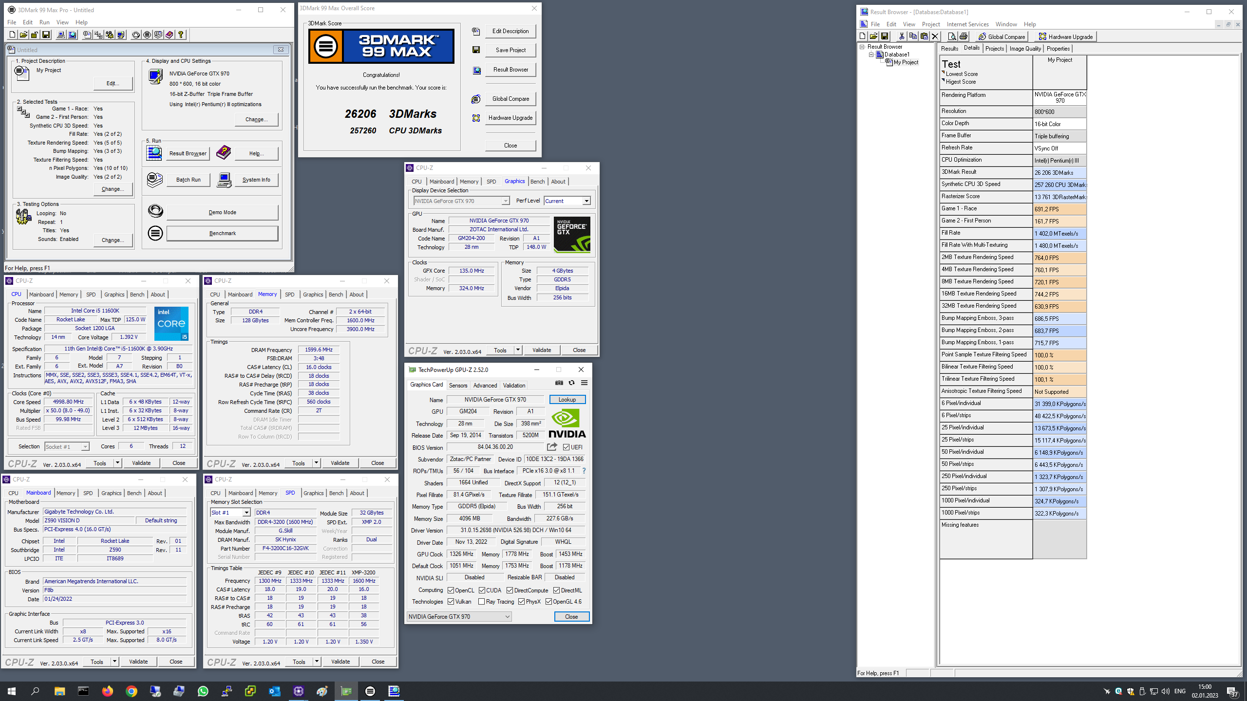Click purple Help book icon in 3DMark toolbar
This screenshot has height=701, width=1247.
coord(170,35)
